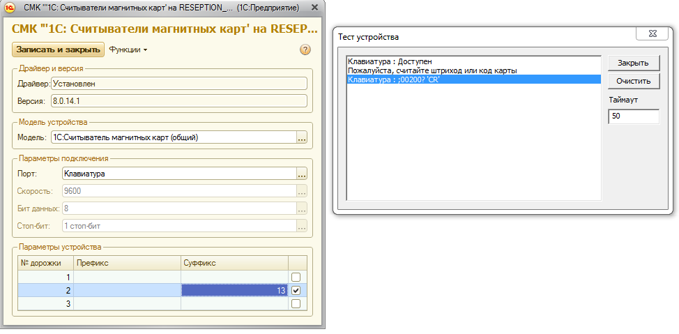Click the № дорожки column header
679x334 pixels.
45,262
